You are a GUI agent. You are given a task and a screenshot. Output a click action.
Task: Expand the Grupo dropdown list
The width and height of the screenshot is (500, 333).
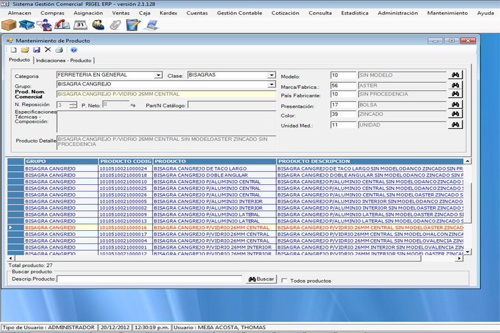272,84
